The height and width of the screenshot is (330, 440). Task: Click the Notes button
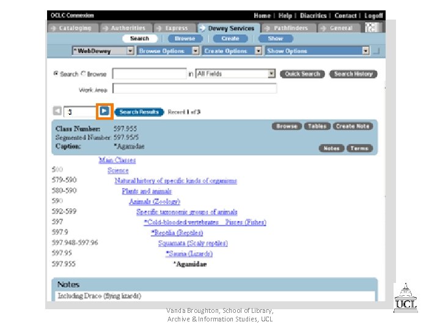point(331,148)
